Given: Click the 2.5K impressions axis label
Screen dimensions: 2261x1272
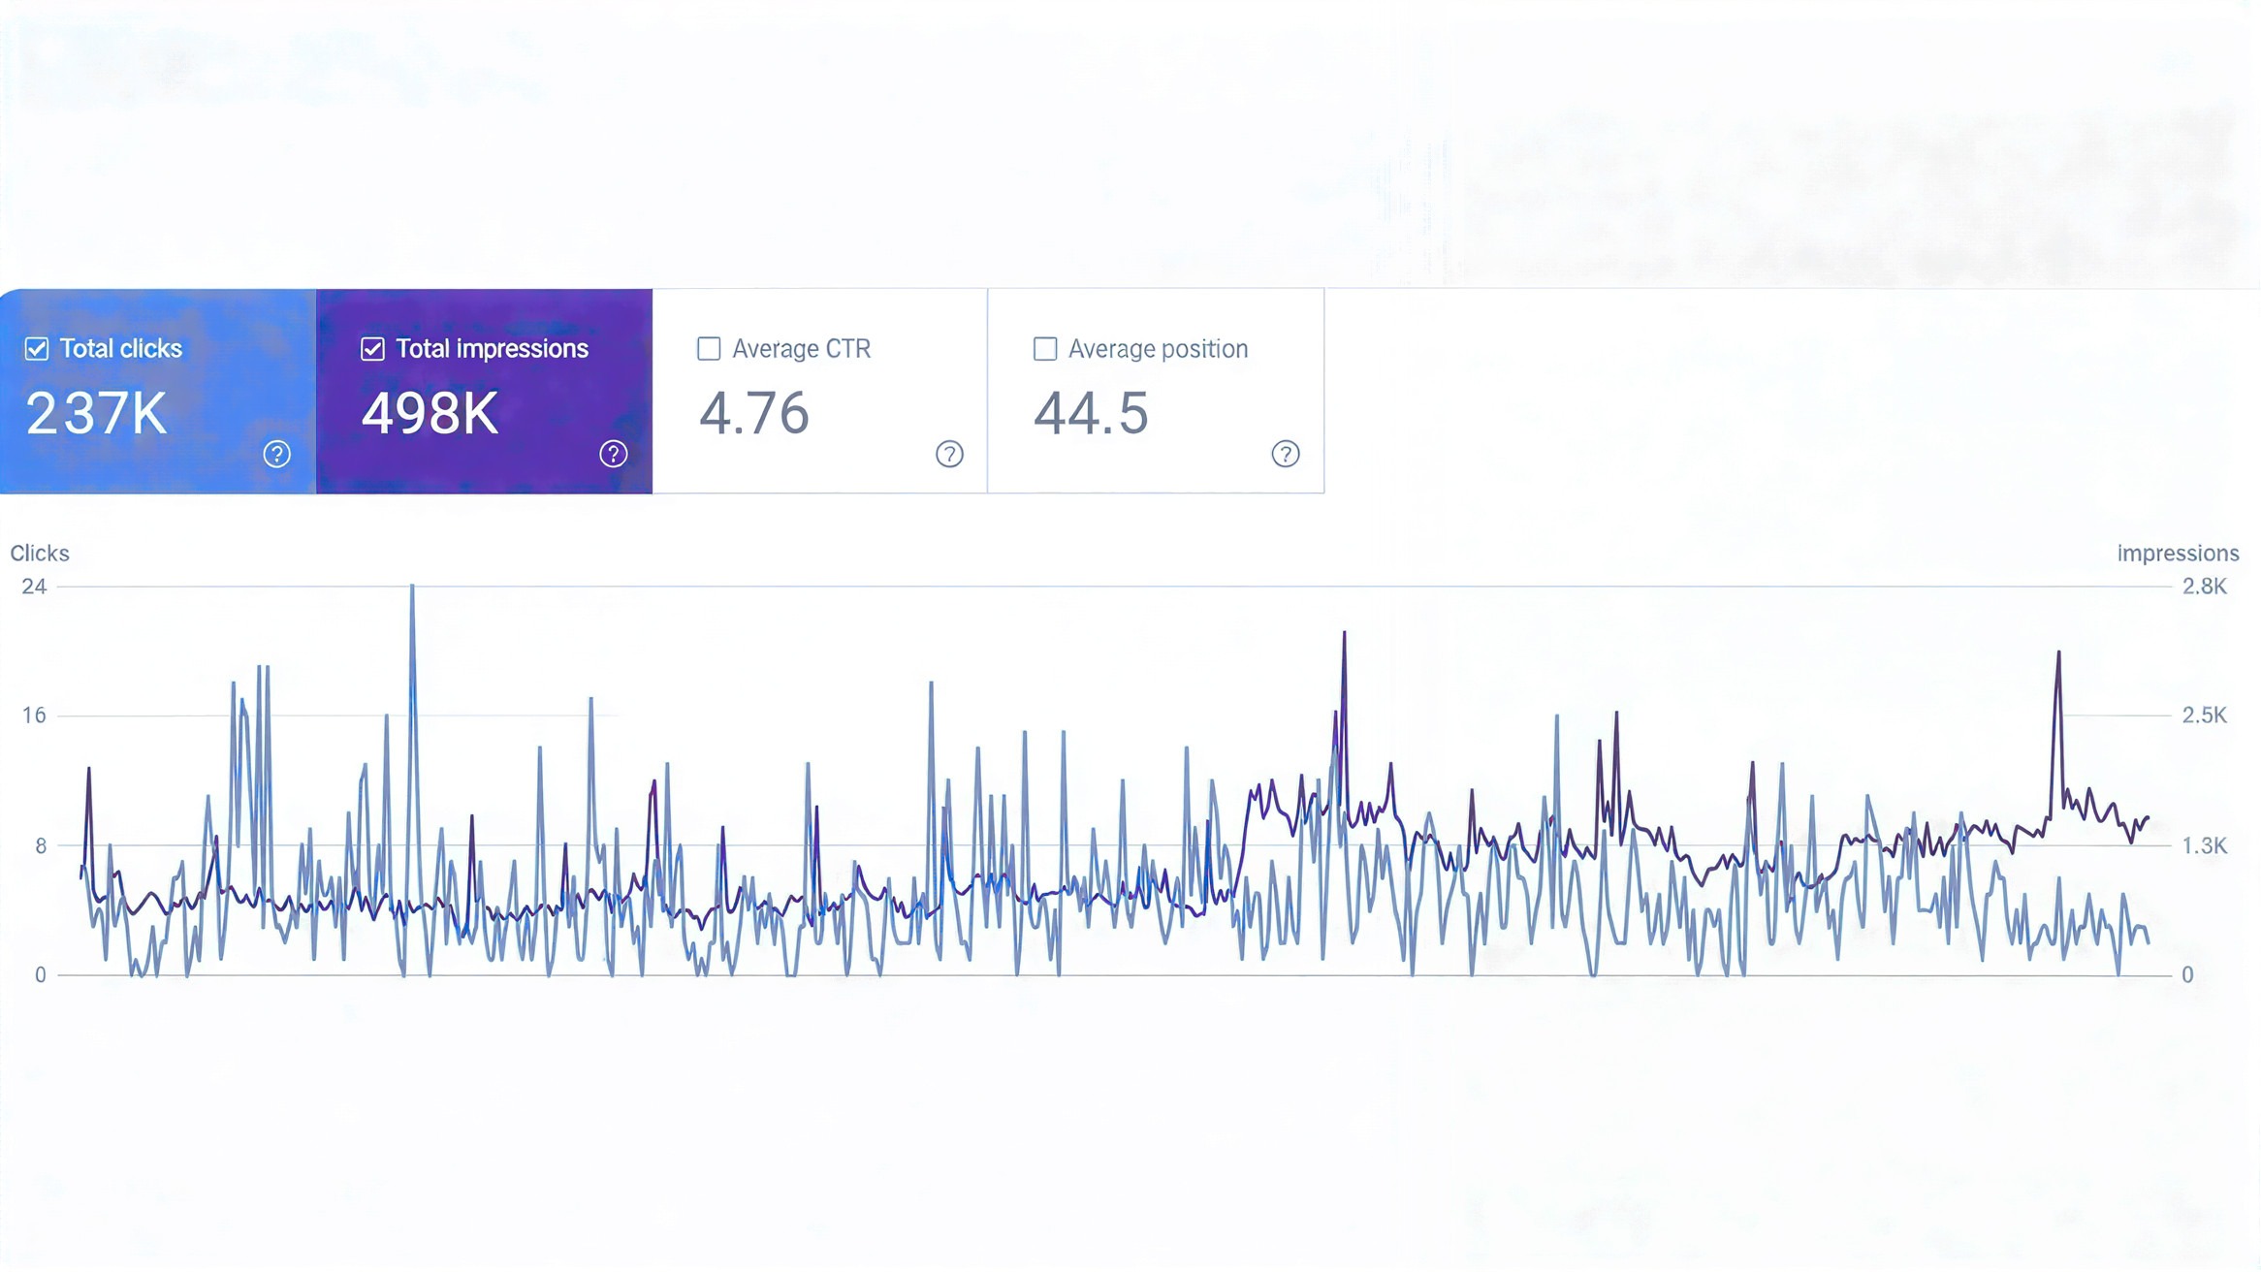Looking at the screenshot, I should [2204, 715].
